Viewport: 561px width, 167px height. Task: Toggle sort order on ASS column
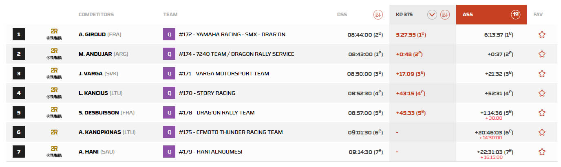[x=516, y=15]
